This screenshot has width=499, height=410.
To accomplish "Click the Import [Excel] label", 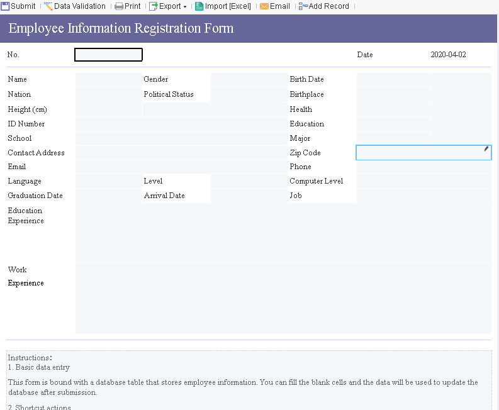I will tap(228, 6).
